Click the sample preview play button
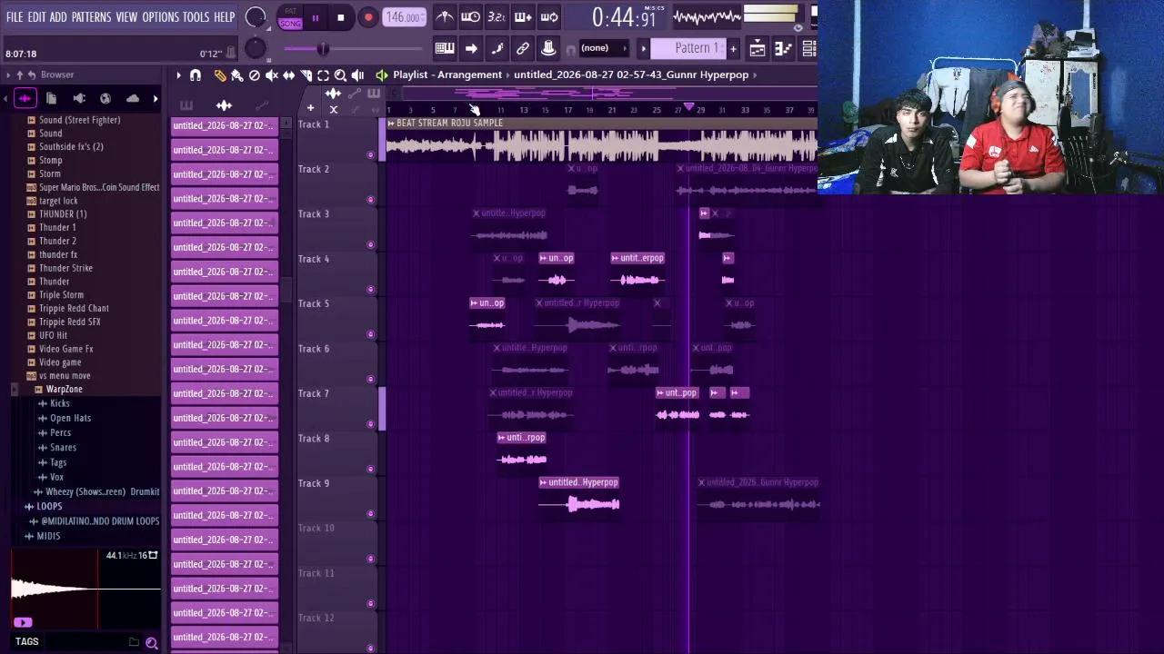The image size is (1164, 654). pos(23,622)
